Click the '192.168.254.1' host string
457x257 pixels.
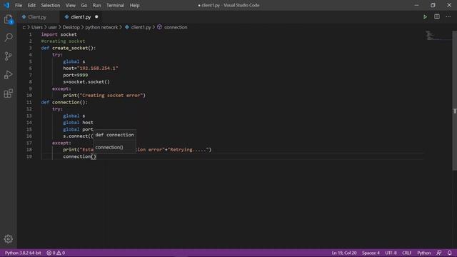click(98, 69)
